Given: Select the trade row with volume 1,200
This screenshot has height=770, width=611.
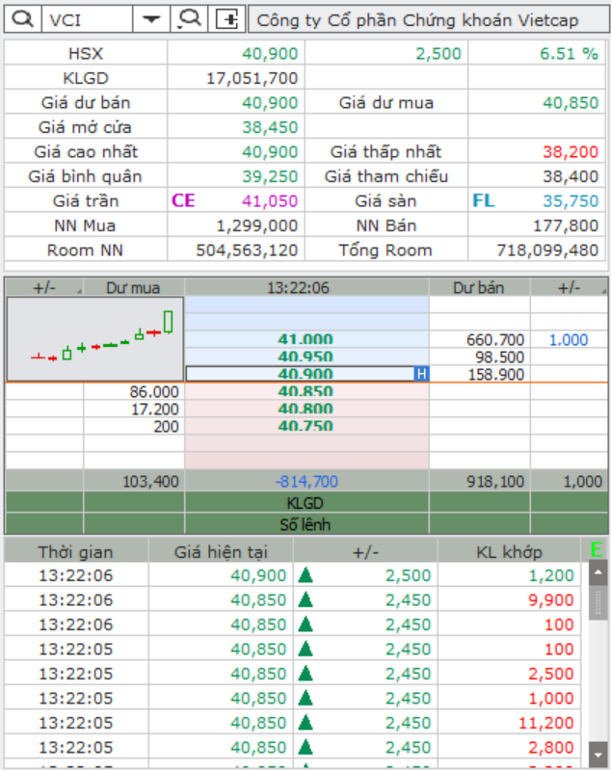Looking at the screenshot, I should 293,575.
